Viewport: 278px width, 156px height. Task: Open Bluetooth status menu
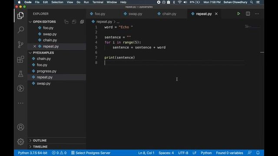pos(174,2)
